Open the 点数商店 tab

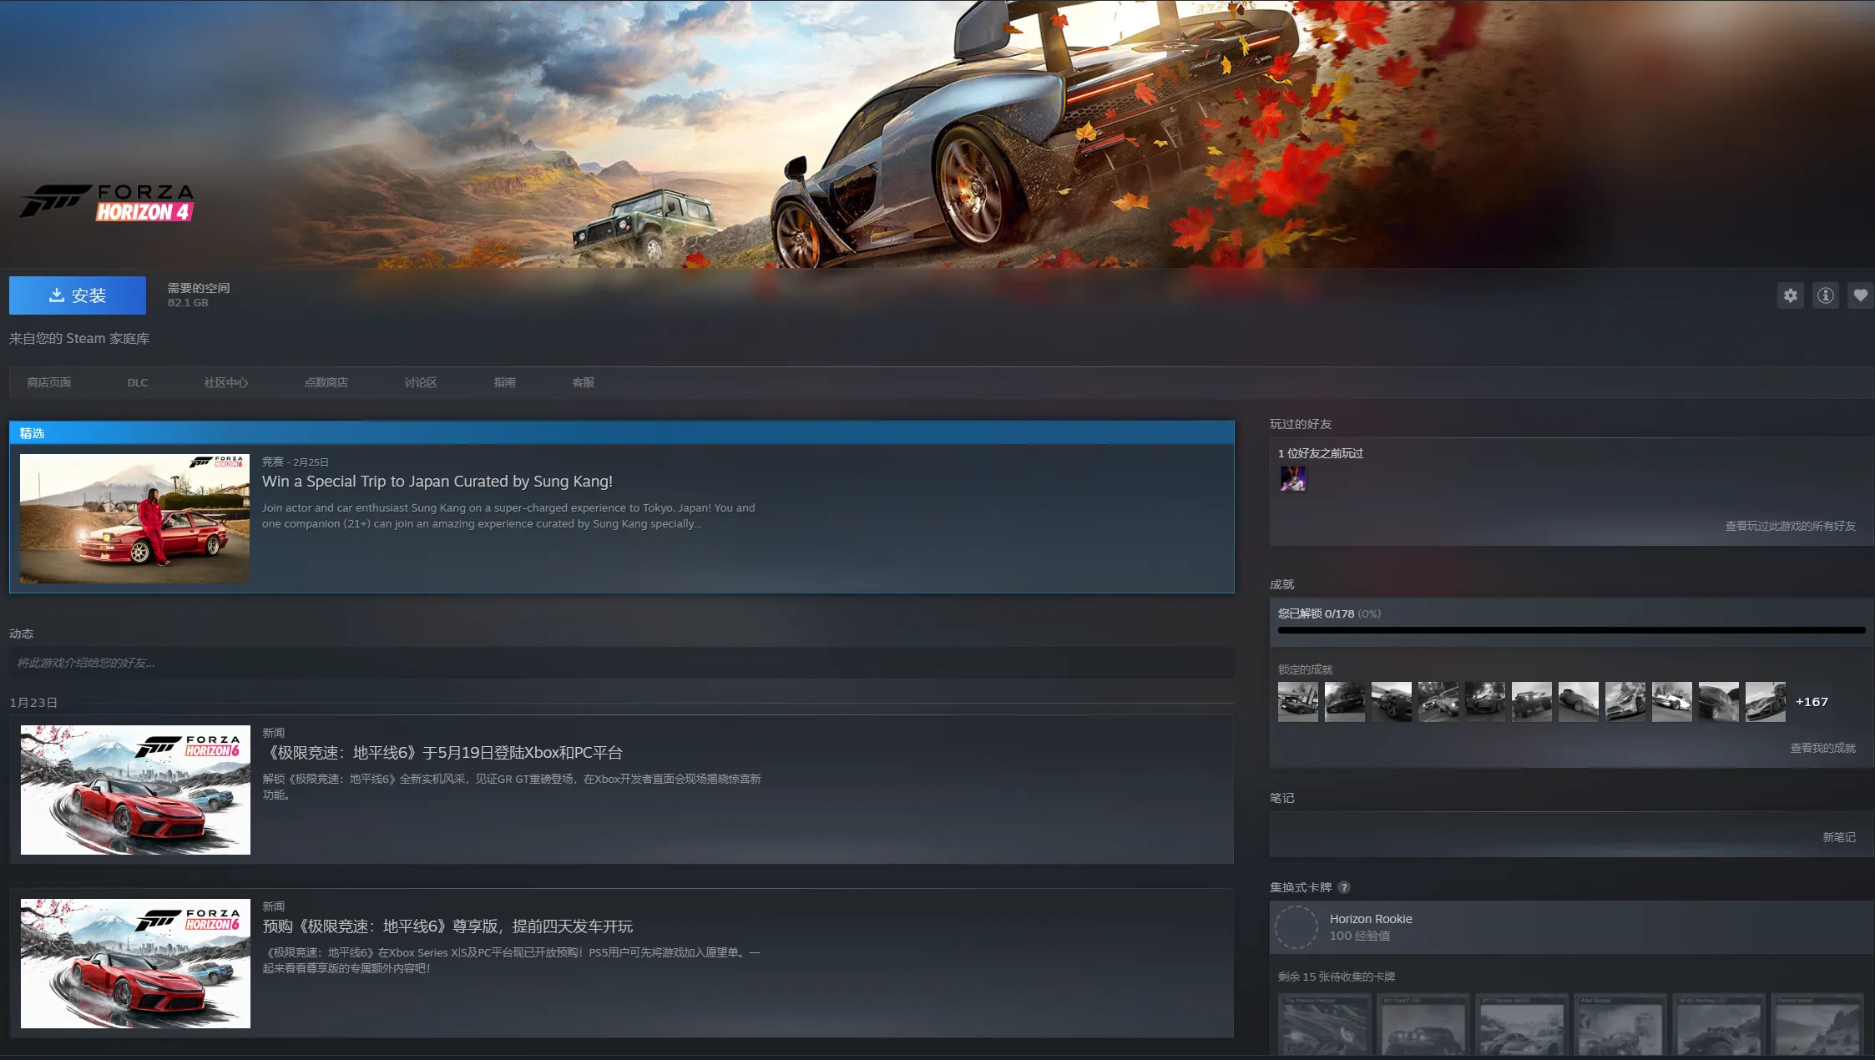coord(326,382)
